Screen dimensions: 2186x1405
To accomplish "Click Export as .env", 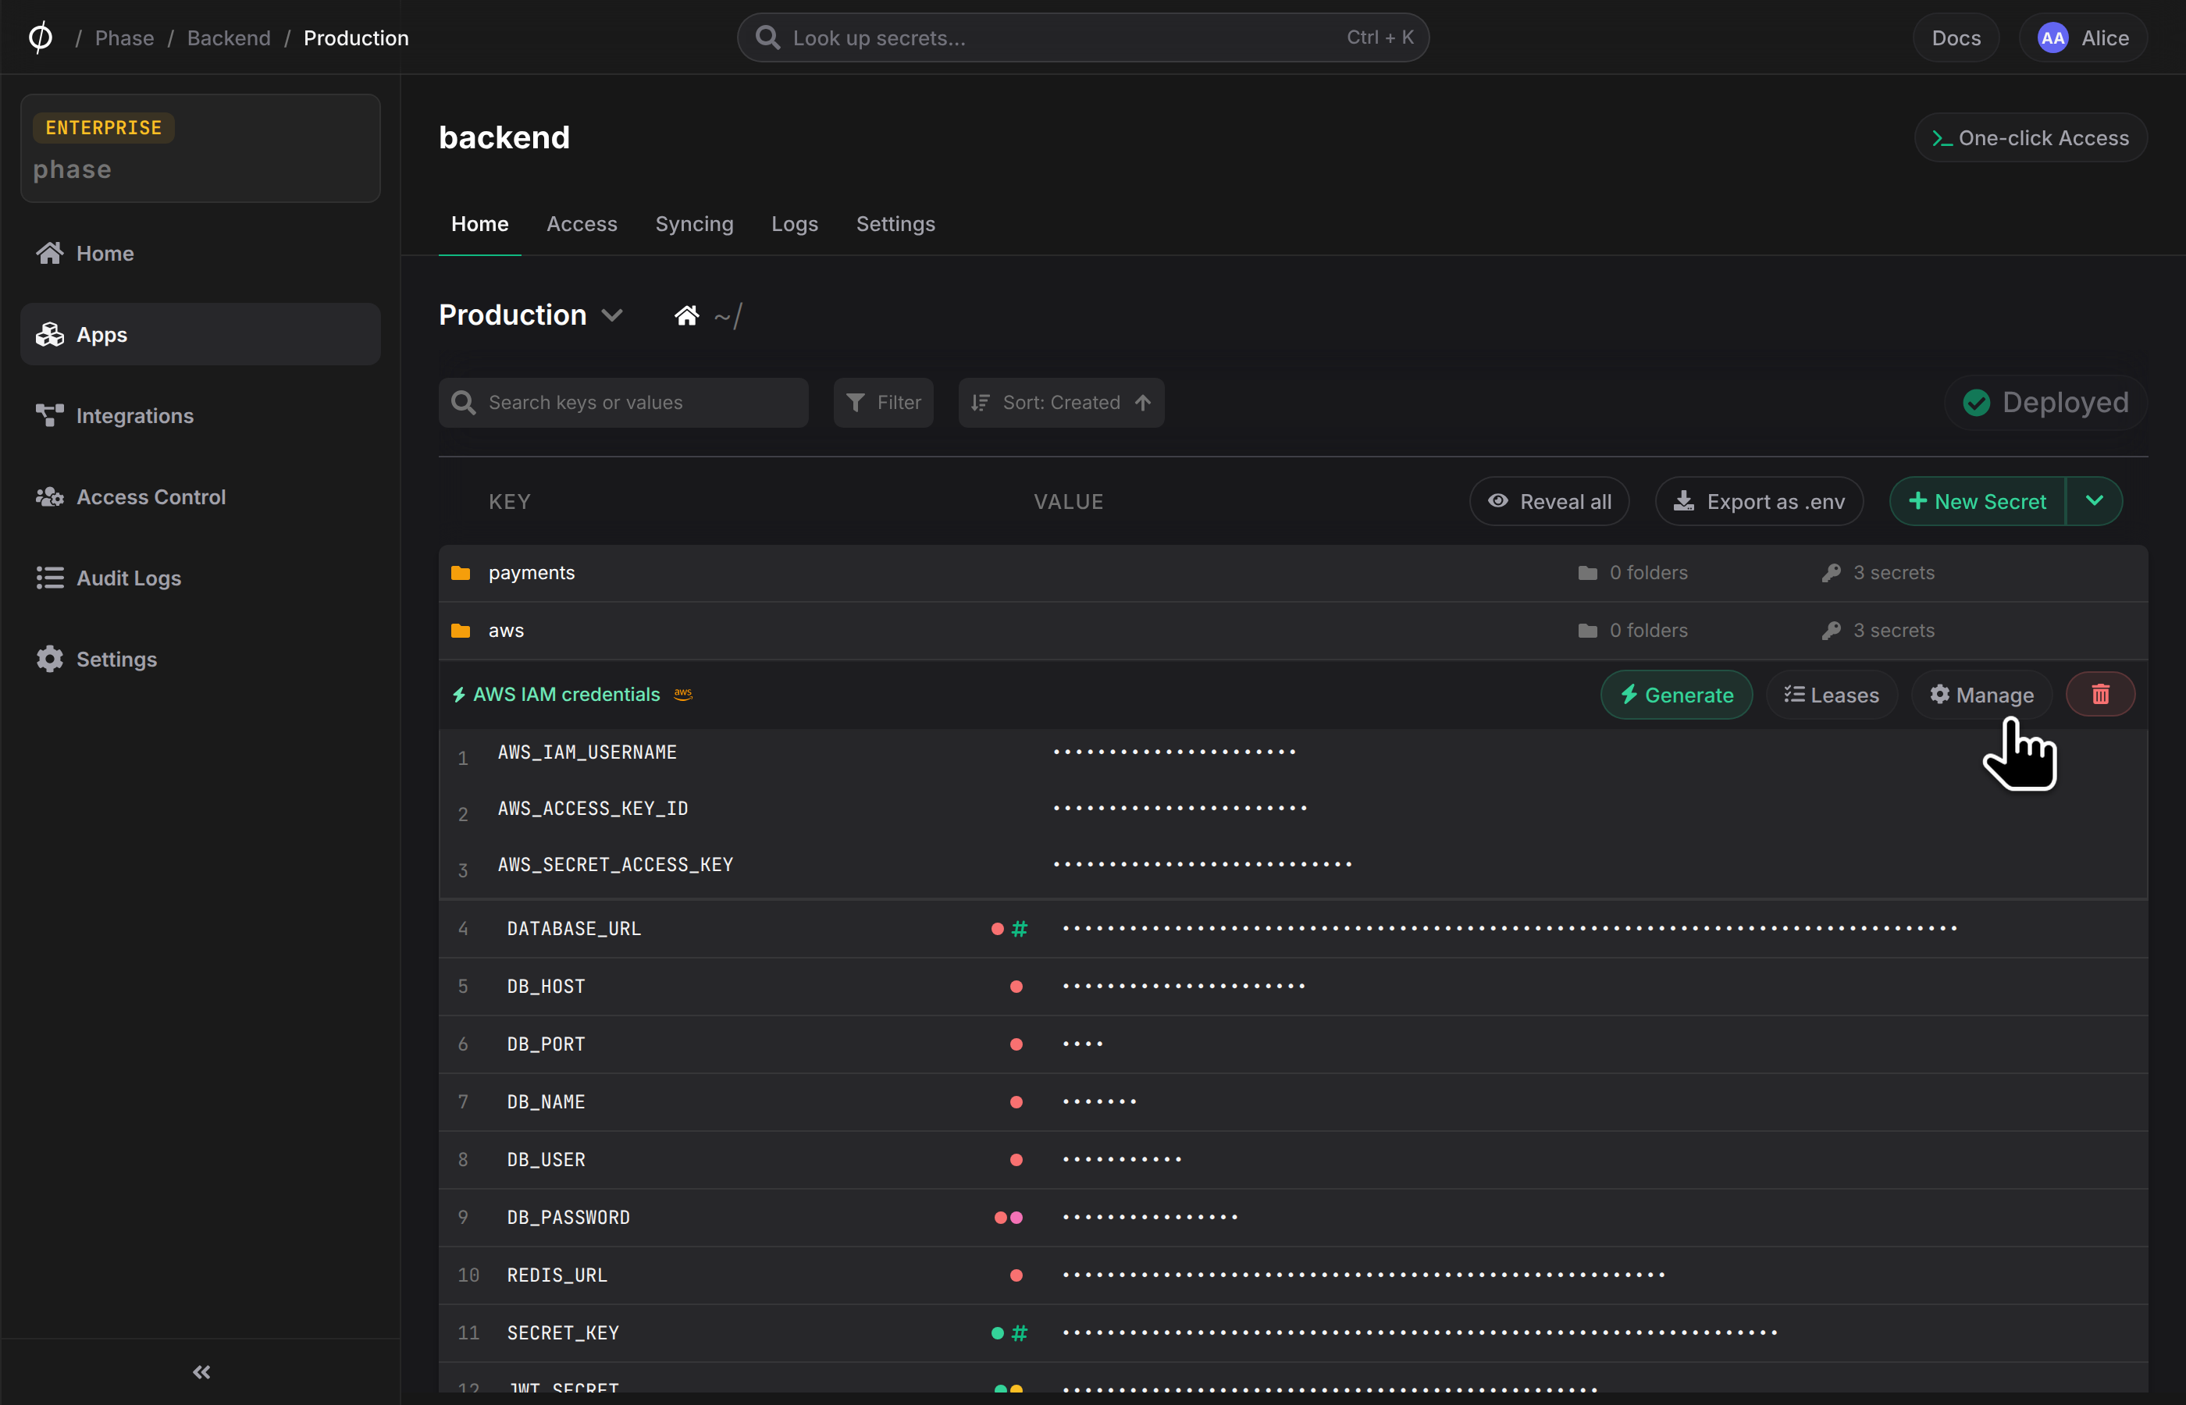I will tap(1759, 501).
